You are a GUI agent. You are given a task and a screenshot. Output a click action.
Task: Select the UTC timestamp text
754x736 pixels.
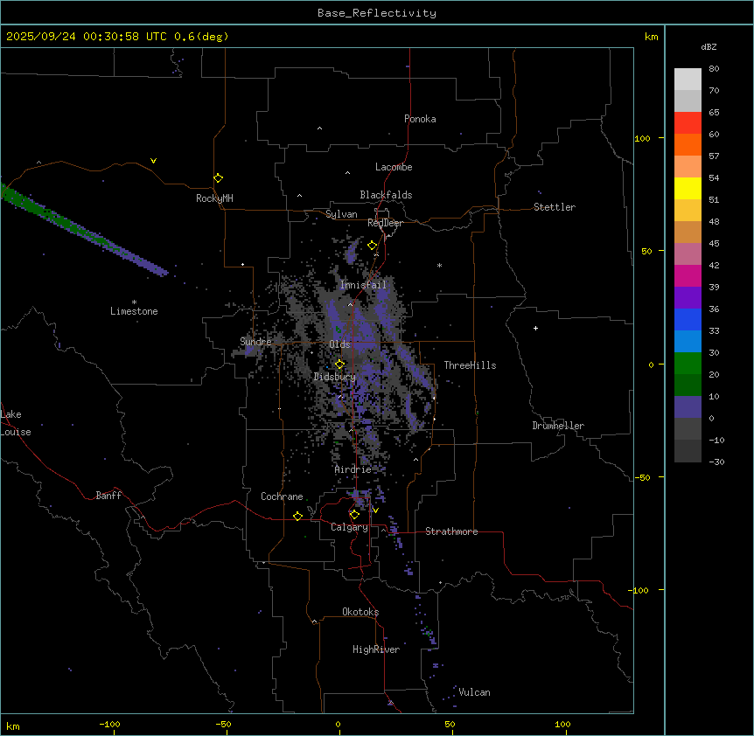(117, 37)
